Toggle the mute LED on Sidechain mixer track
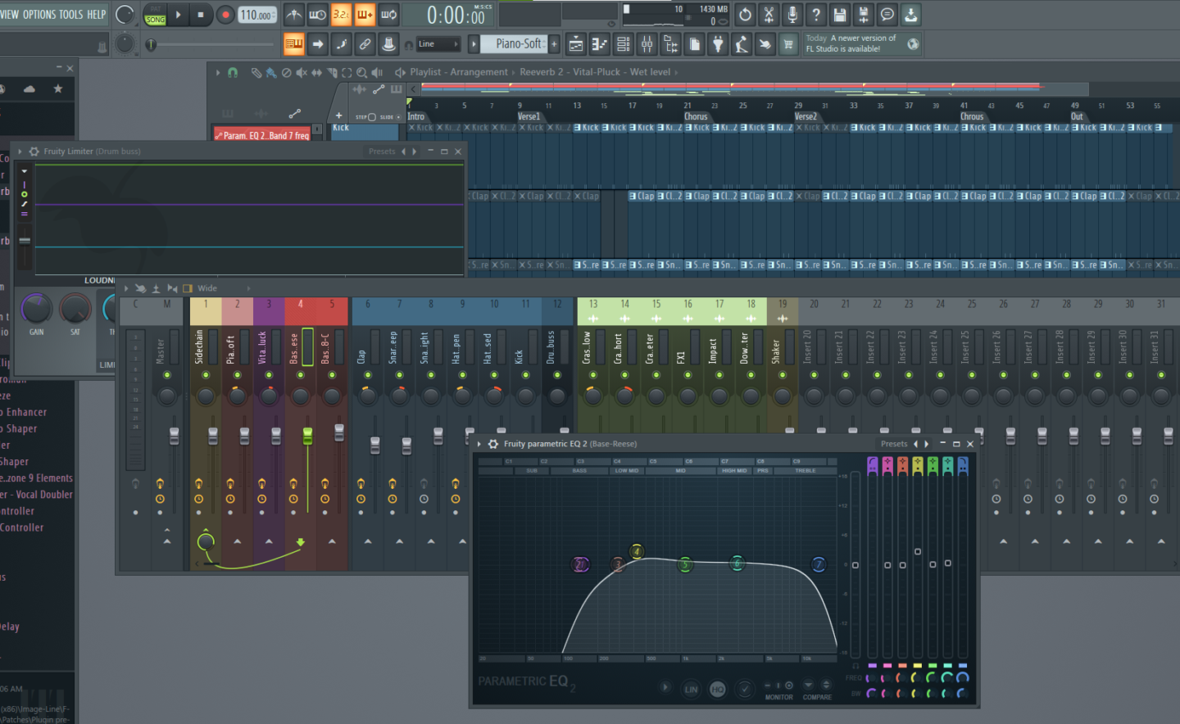This screenshot has width=1180, height=724. (x=206, y=375)
